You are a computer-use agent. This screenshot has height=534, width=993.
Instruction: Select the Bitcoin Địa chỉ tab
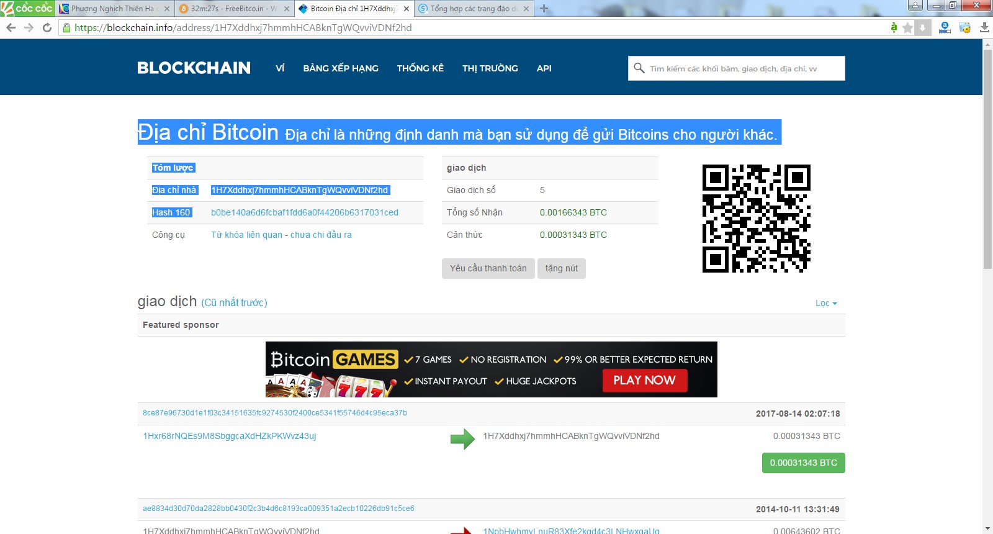[354, 9]
